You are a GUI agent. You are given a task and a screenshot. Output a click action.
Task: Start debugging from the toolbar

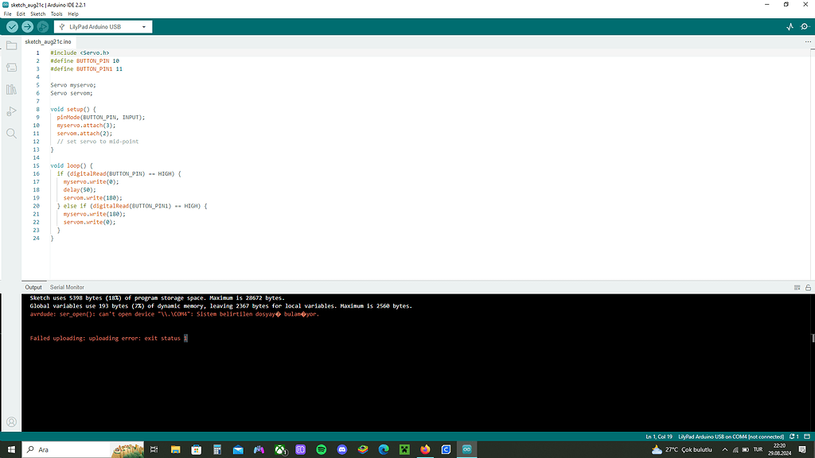coord(43,26)
